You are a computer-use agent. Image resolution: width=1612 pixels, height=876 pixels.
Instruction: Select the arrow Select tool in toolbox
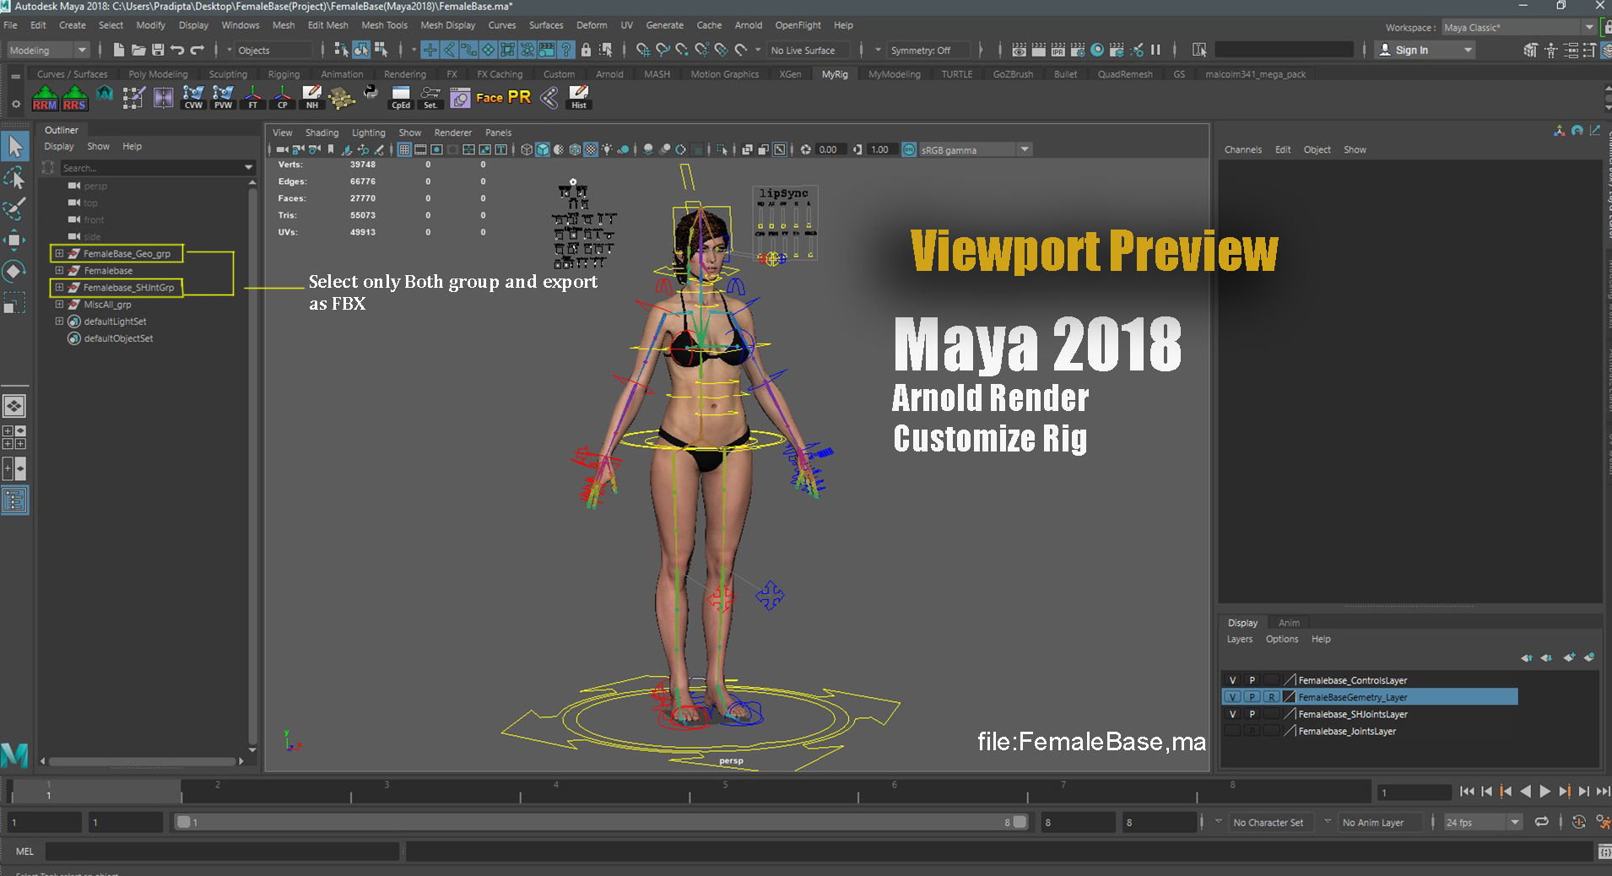(15, 147)
